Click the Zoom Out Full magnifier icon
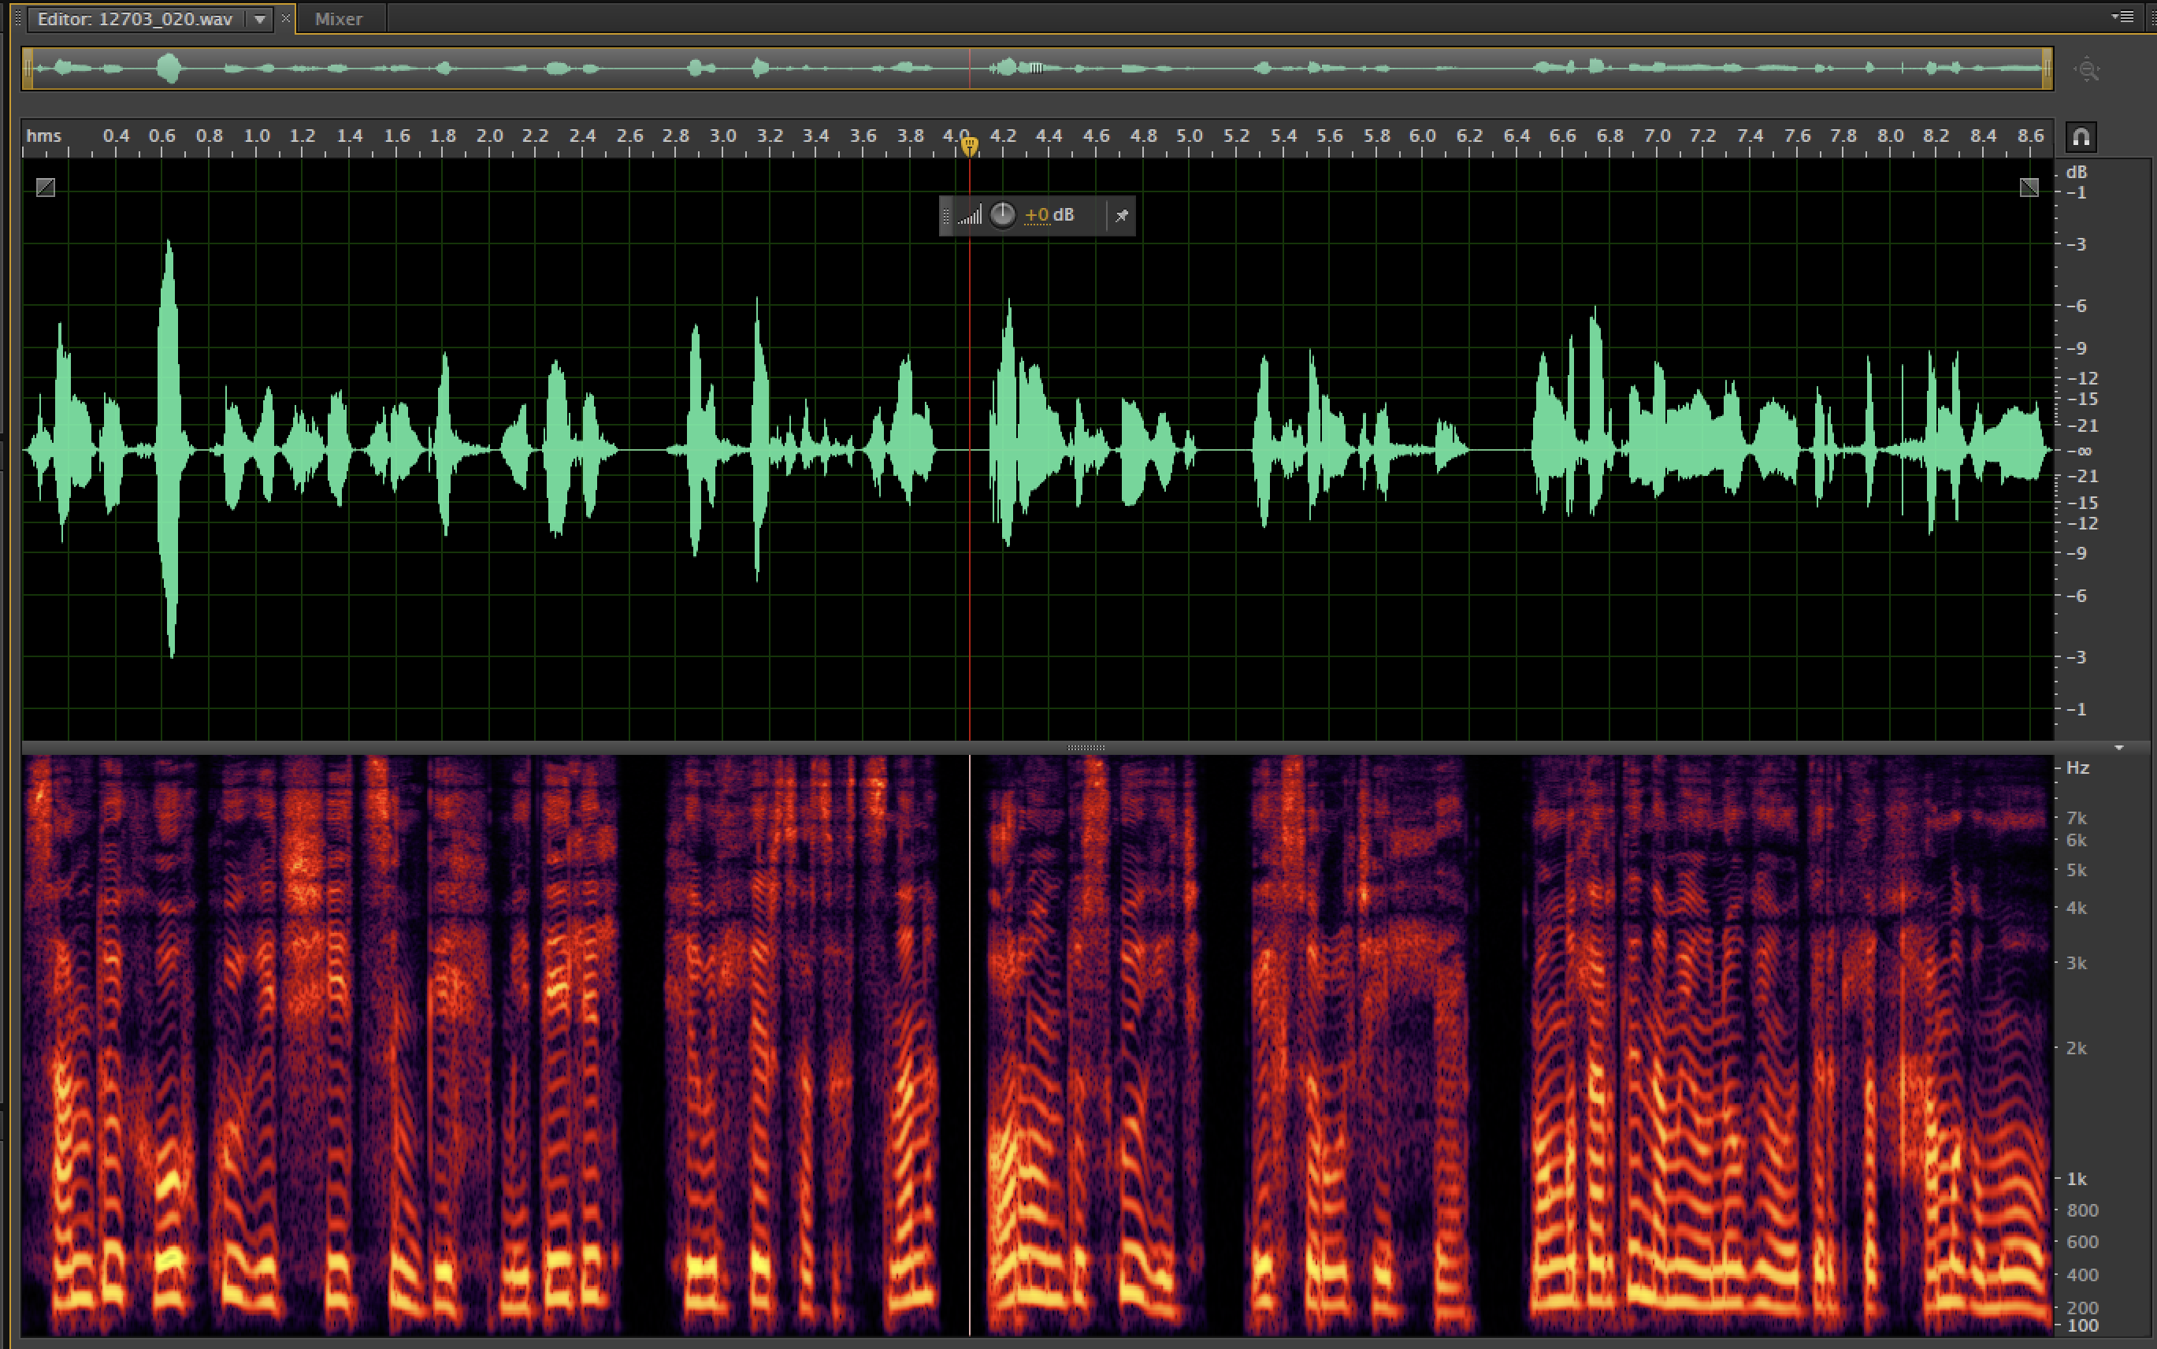Image resolution: width=2157 pixels, height=1349 pixels. coord(2087,69)
